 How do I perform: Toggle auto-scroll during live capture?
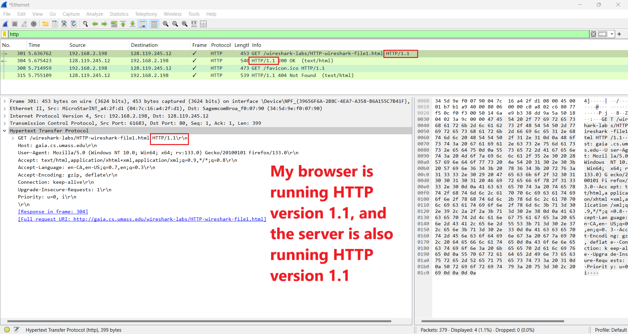142,24
